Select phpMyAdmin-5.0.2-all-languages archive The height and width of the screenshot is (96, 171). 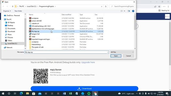66,29
